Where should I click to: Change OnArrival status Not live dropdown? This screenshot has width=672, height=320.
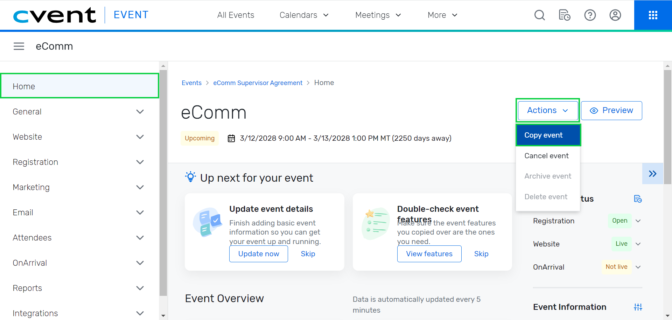tap(622, 267)
